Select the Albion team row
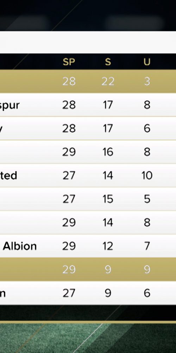The height and width of the screenshot is (353, 176). (88, 246)
